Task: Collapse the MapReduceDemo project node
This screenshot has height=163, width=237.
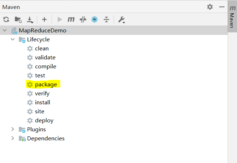Action: click(x=5, y=30)
